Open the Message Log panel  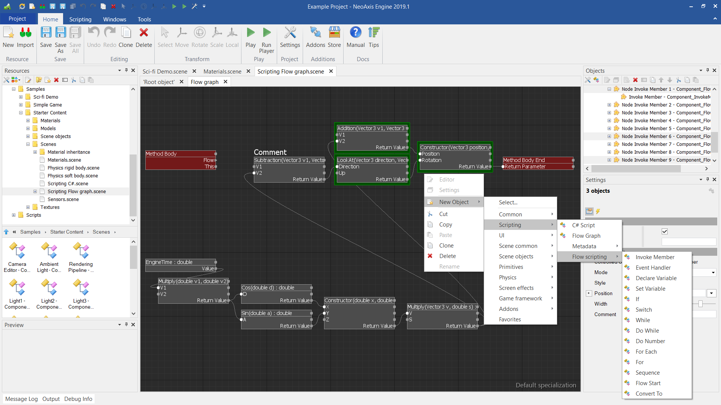coord(21,399)
